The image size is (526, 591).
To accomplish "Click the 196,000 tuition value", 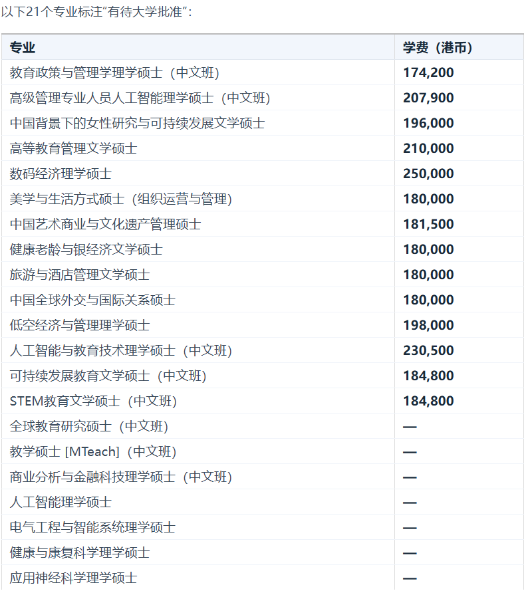I will coord(428,123).
